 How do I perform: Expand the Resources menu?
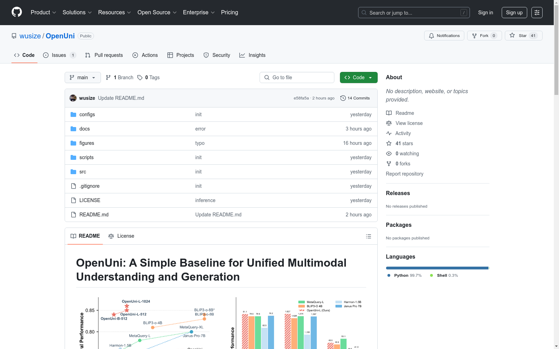(115, 13)
